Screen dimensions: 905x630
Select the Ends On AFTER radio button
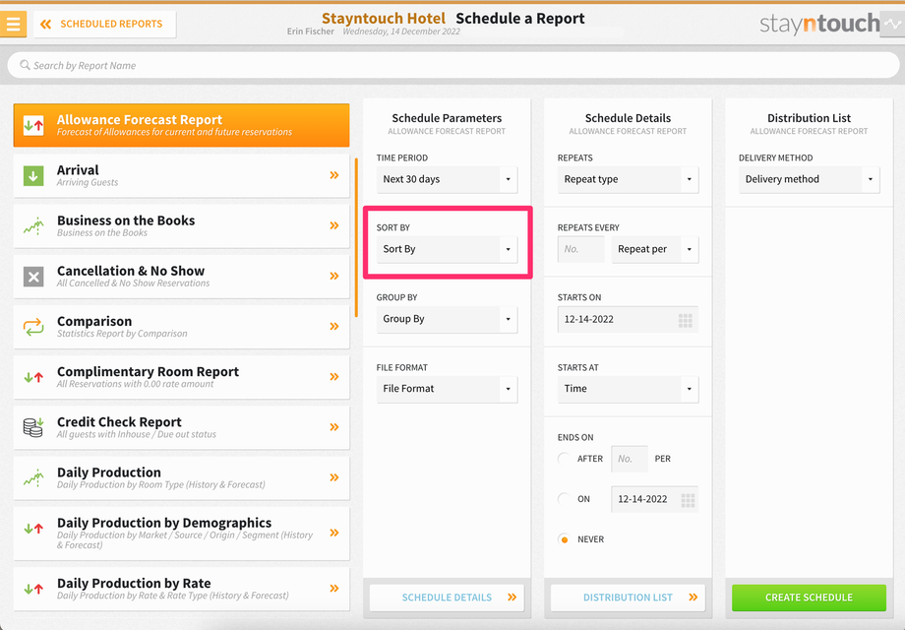coord(564,459)
